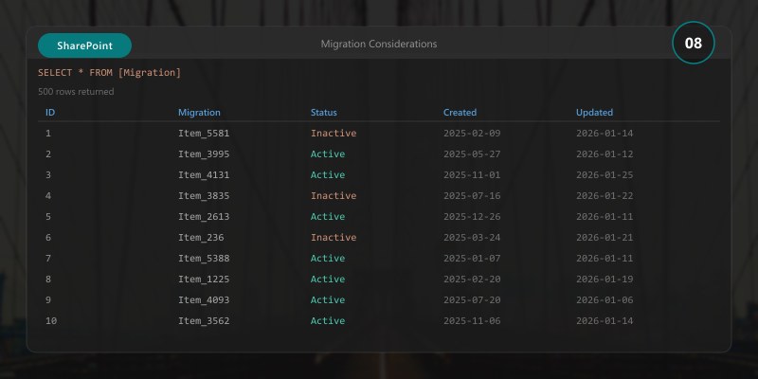This screenshot has width=758, height=379.
Task: Click updated date 2026-01-12
Action: (605, 153)
